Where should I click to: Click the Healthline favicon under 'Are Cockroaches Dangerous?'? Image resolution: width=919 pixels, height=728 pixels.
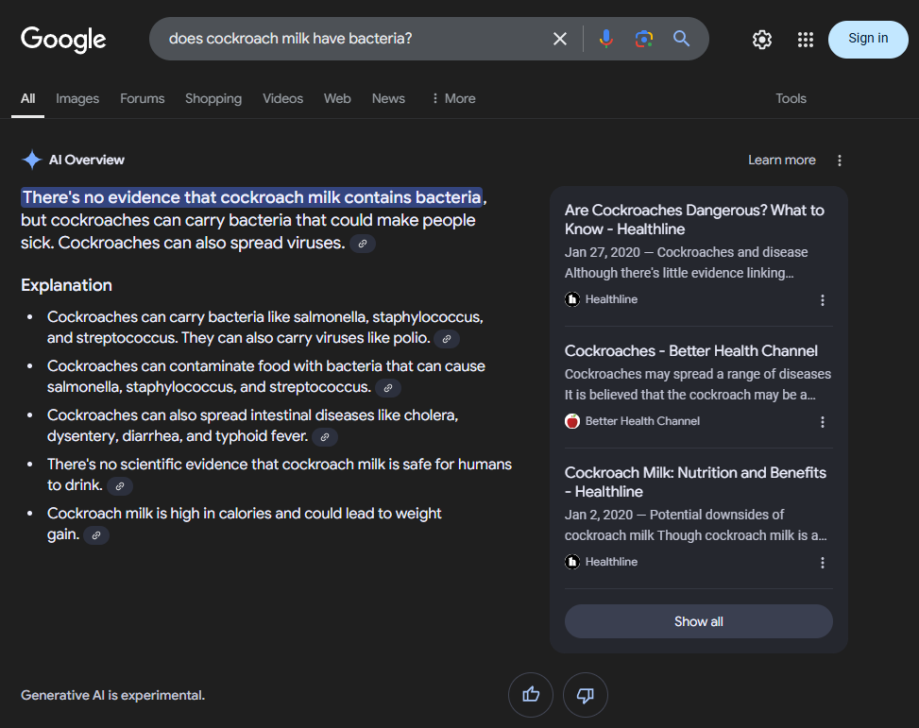click(x=572, y=299)
